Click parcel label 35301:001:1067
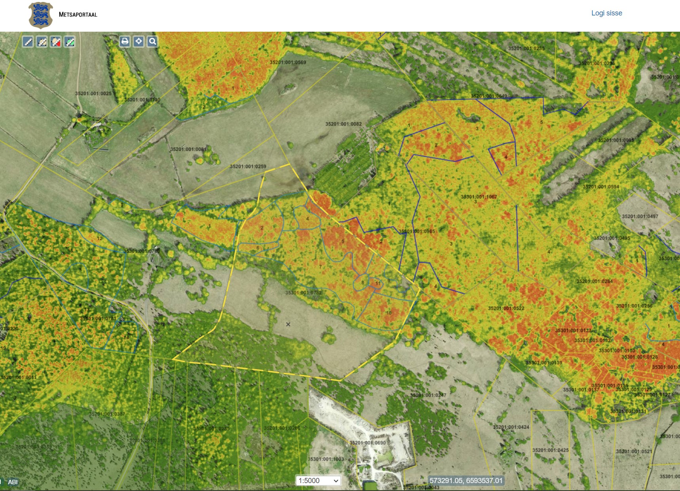 tap(479, 197)
